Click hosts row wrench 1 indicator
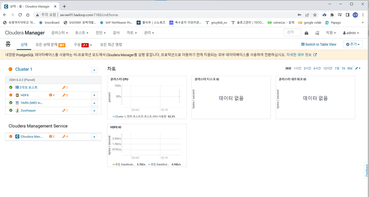This screenshot has height=197, width=369. click(x=65, y=87)
